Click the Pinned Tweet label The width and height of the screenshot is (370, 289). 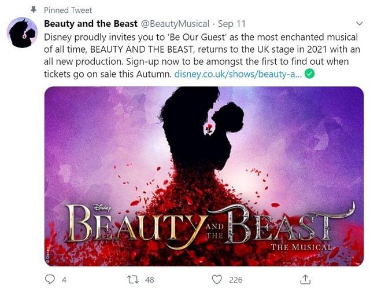coord(68,10)
